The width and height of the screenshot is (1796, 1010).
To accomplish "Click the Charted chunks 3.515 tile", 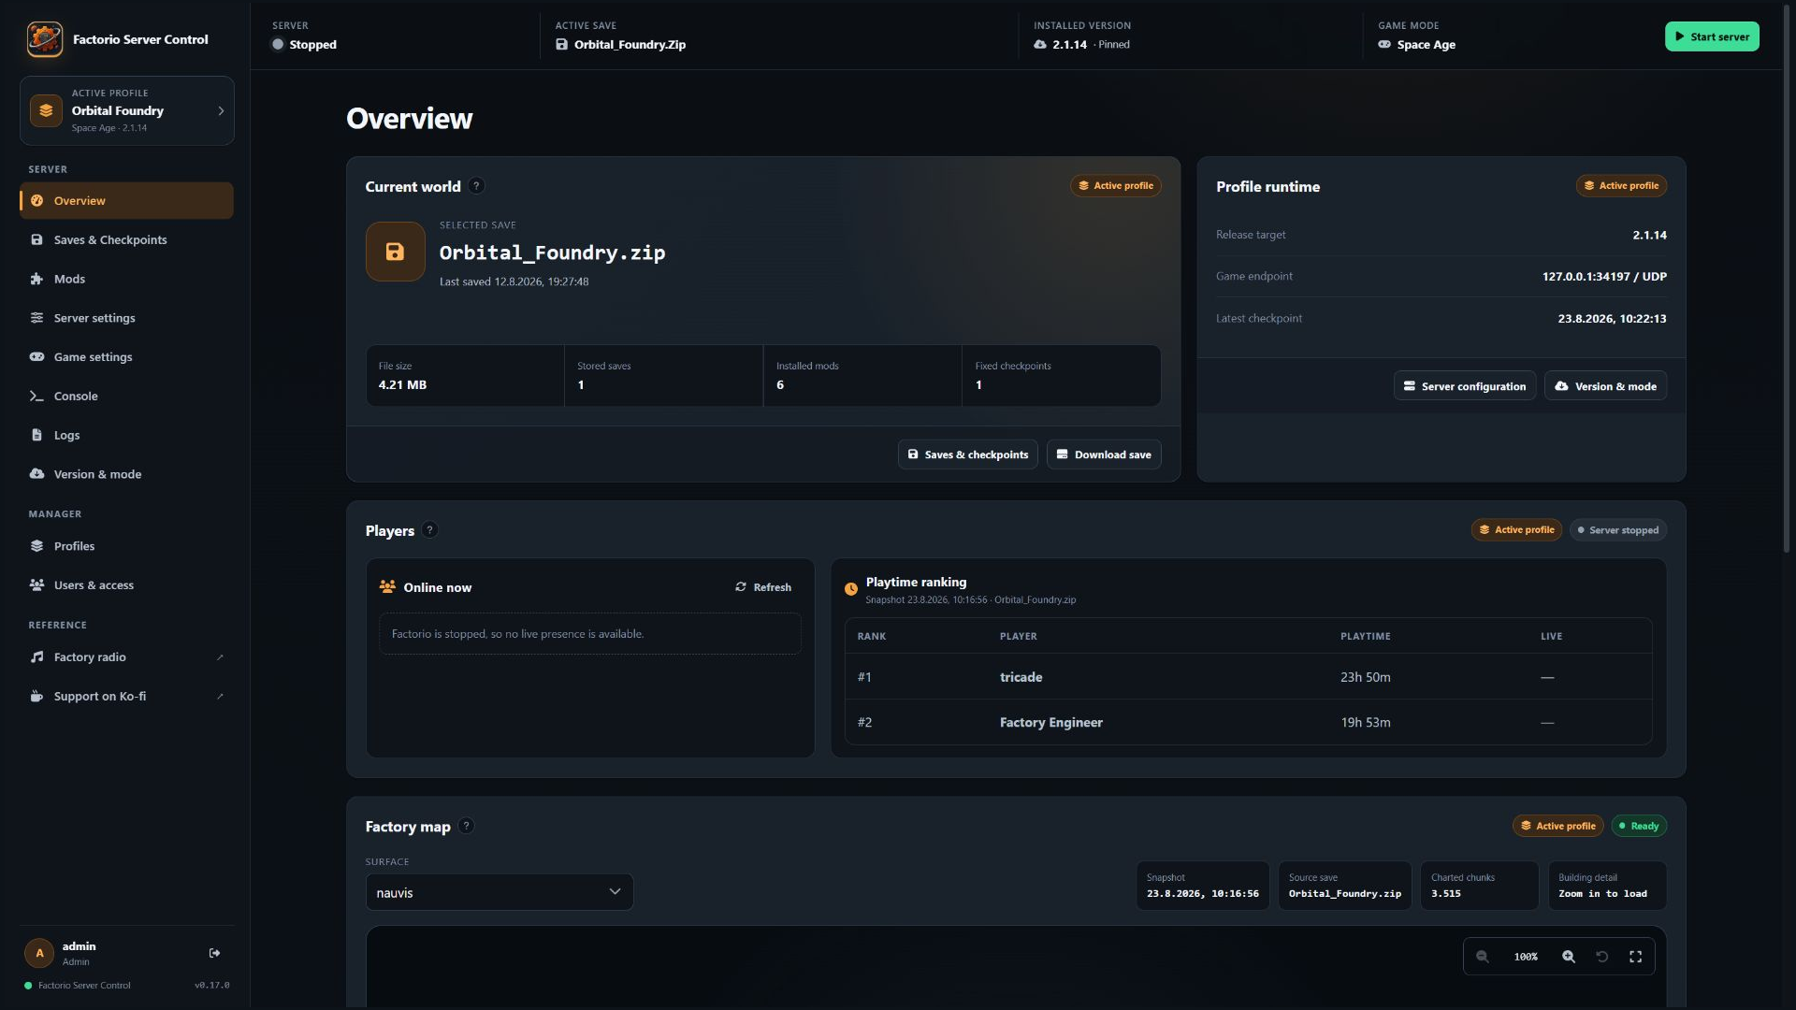I will pos(1479,886).
